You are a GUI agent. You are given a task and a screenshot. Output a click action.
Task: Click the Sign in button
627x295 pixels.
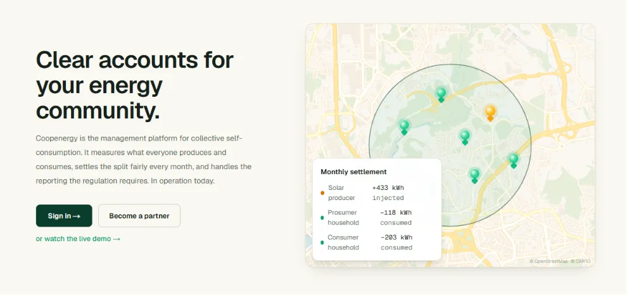(x=64, y=216)
